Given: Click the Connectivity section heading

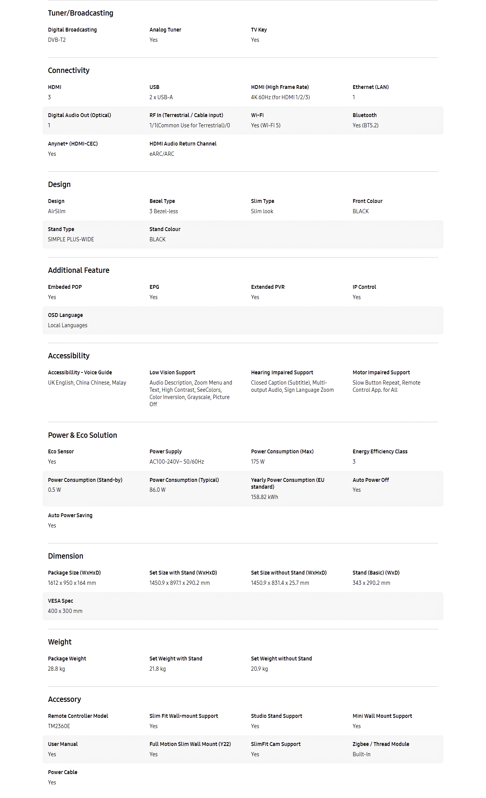Looking at the screenshot, I should tap(69, 71).
